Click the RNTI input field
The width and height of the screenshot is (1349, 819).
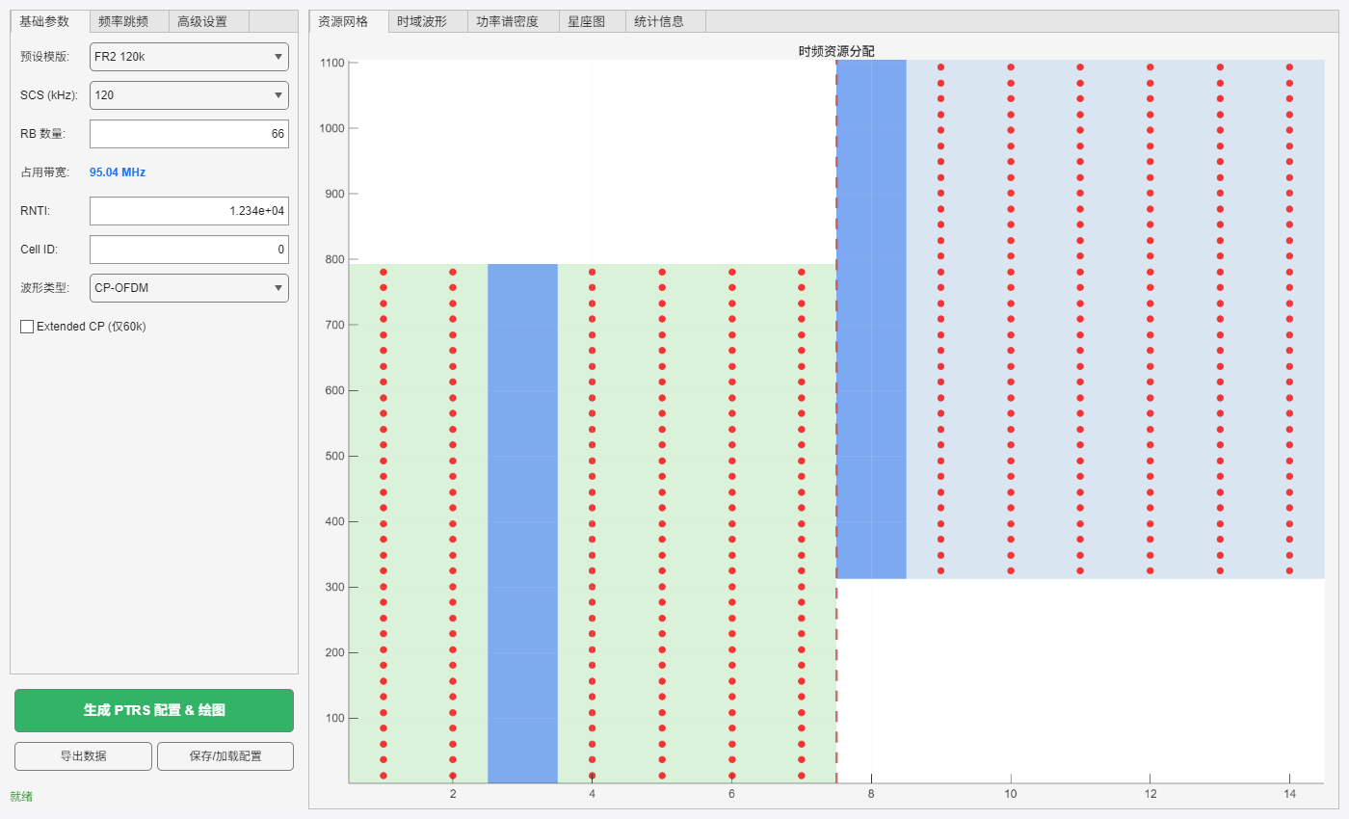tap(189, 211)
